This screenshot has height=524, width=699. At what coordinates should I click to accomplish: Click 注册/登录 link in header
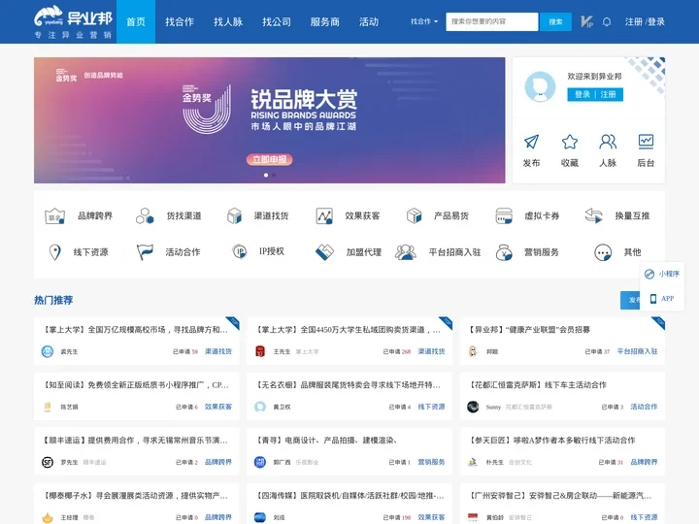(645, 21)
